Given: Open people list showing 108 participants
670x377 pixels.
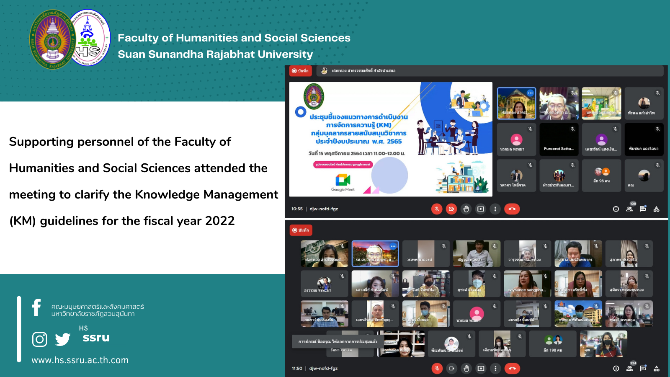Looking at the screenshot, I should tap(629, 209).
